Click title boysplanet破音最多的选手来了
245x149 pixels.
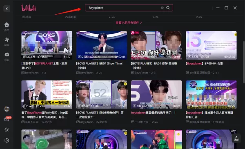tap(153, 113)
